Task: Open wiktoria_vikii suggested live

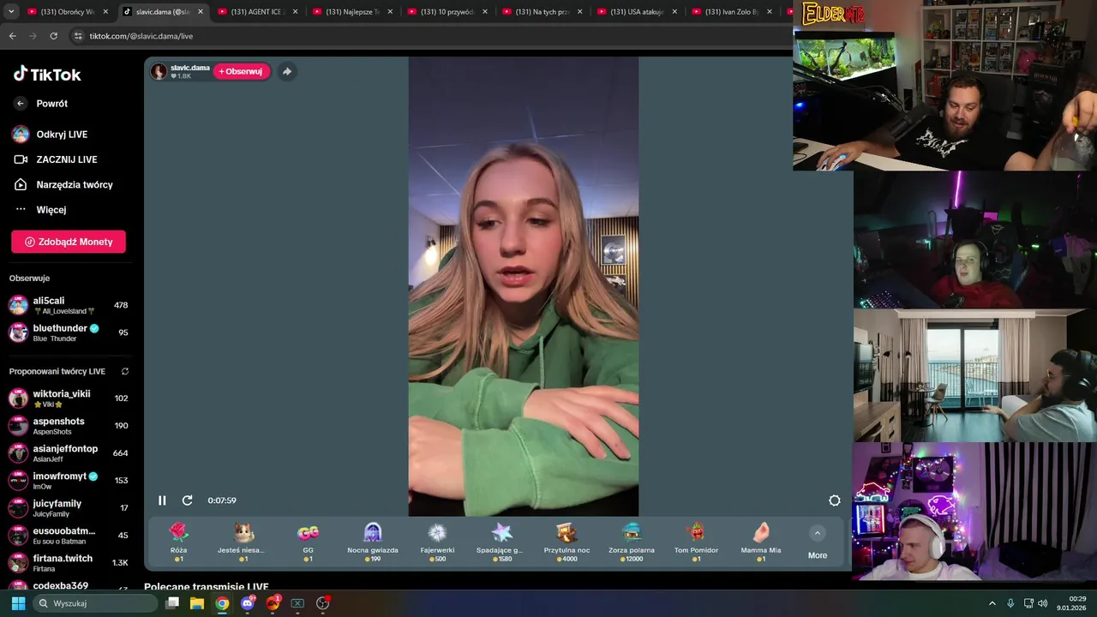Action: click(68, 398)
